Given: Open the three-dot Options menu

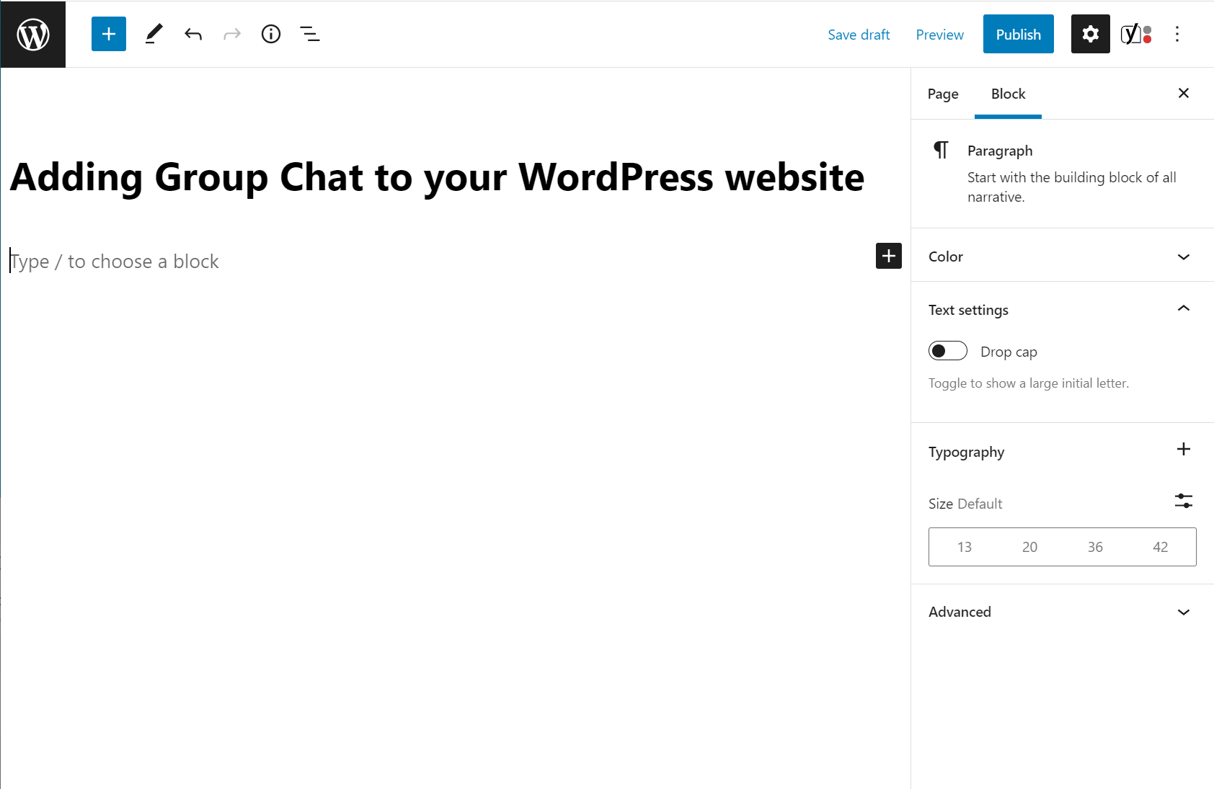Looking at the screenshot, I should [1177, 34].
